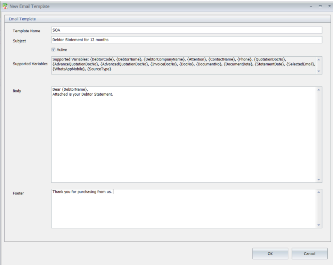The width and height of the screenshot is (333, 265).
Task: Click inside the Supported Variables text box
Action: [184, 65]
